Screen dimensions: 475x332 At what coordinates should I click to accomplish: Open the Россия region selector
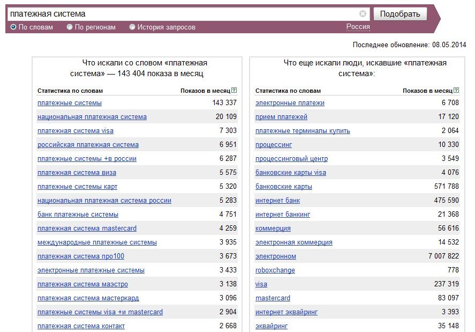point(358,27)
